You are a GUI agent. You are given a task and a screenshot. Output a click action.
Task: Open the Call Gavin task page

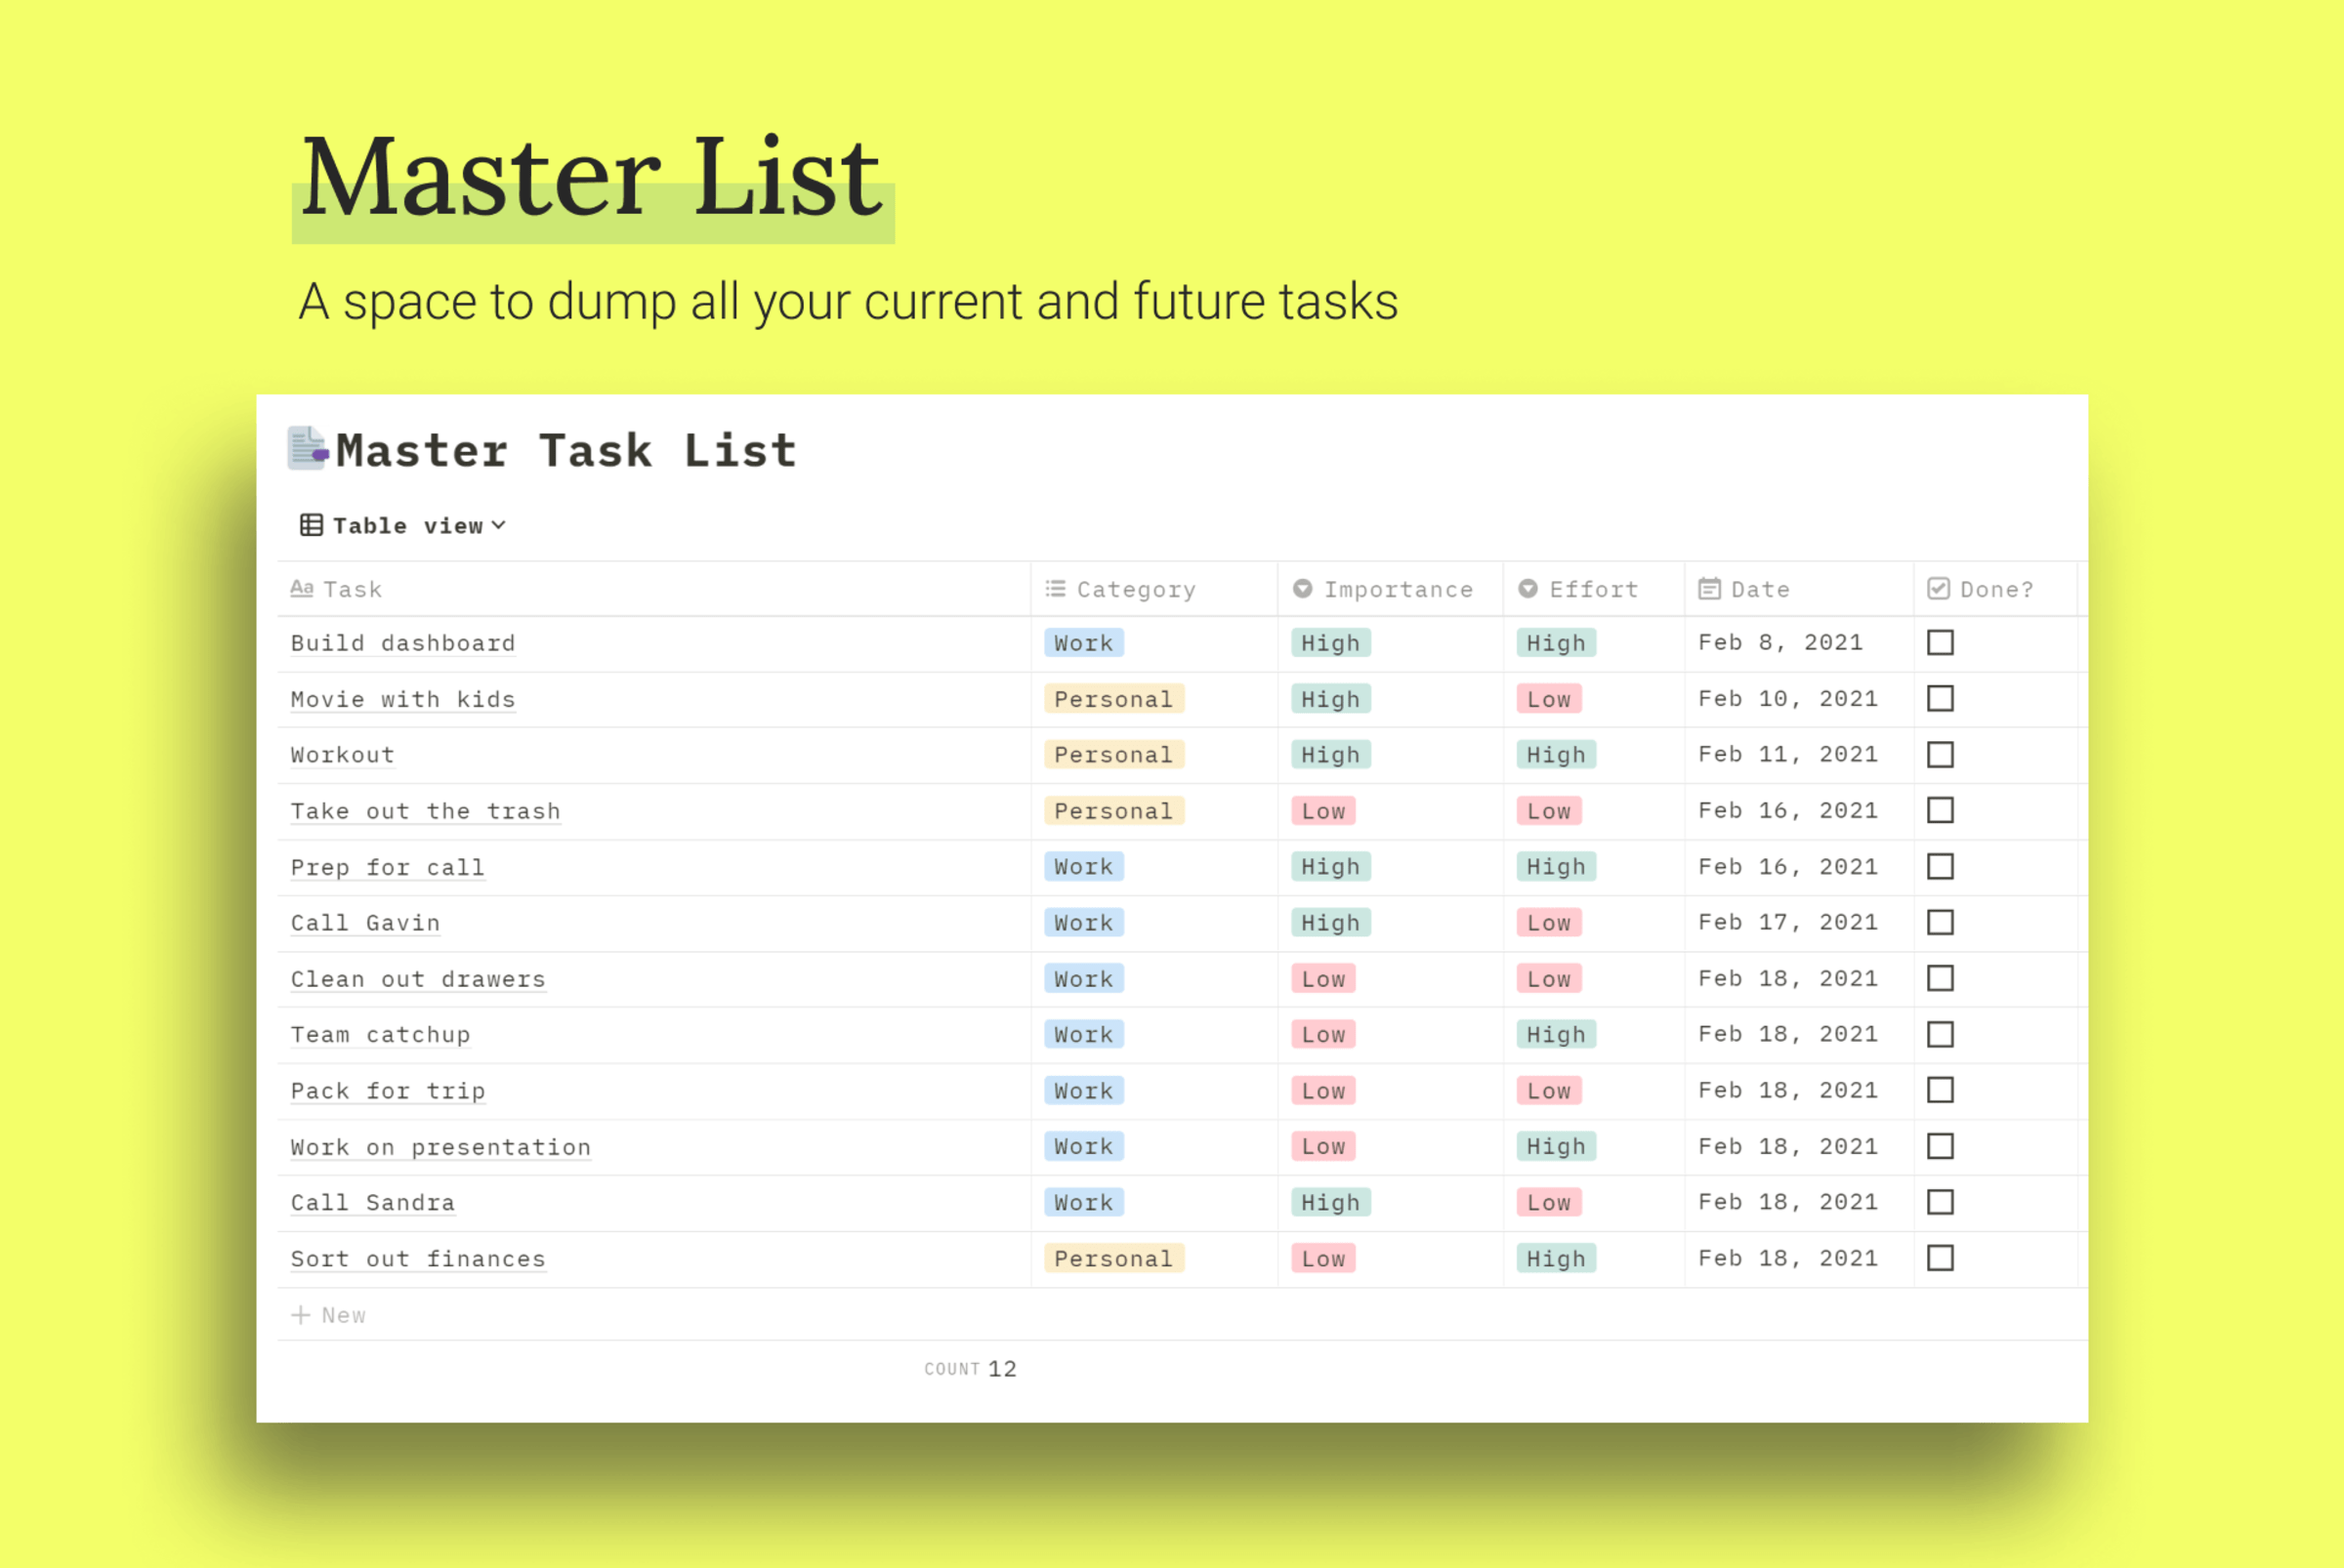tap(364, 922)
